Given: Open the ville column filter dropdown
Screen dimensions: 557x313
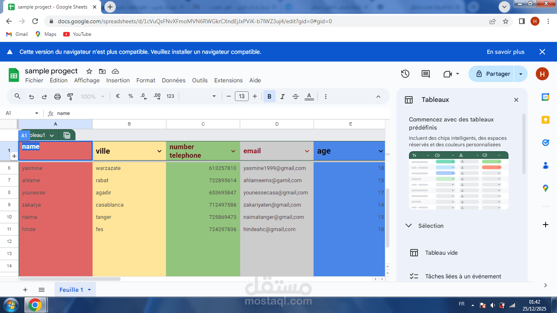Looking at the screenshot, I should (160, 151).
